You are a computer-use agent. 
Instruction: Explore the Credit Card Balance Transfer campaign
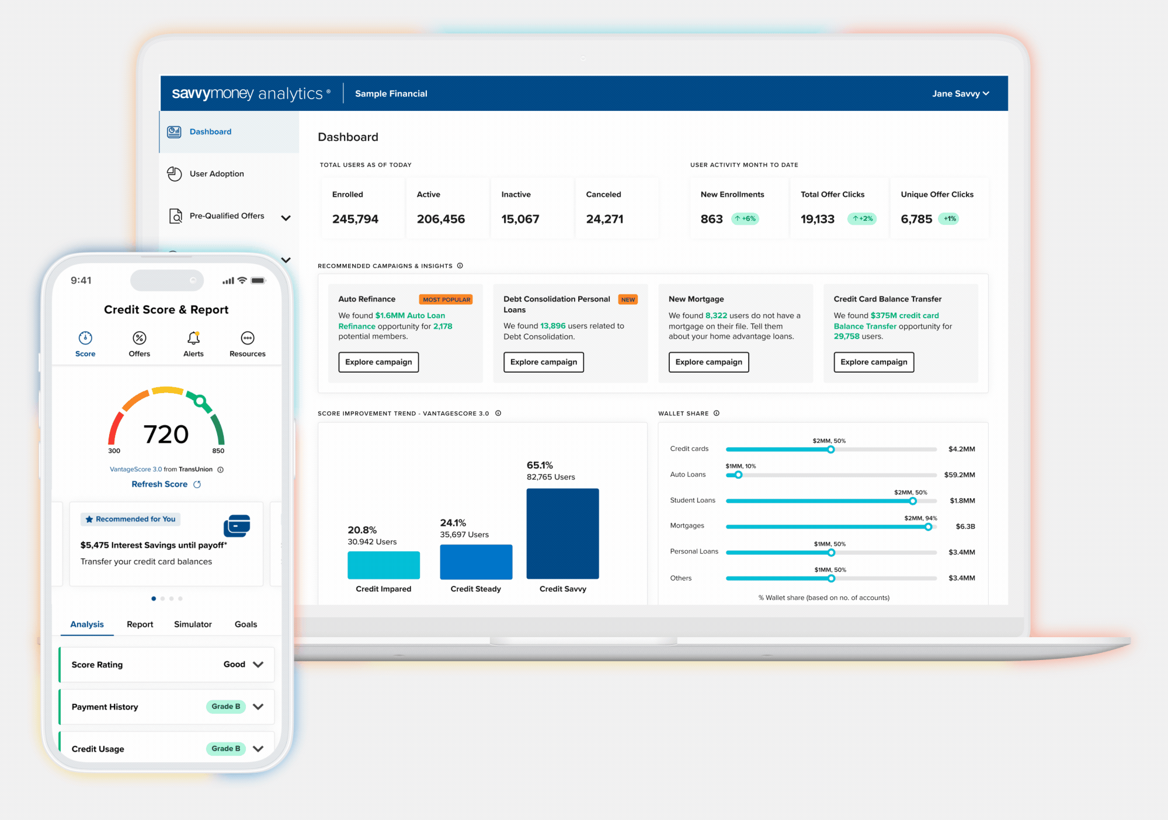874,362
